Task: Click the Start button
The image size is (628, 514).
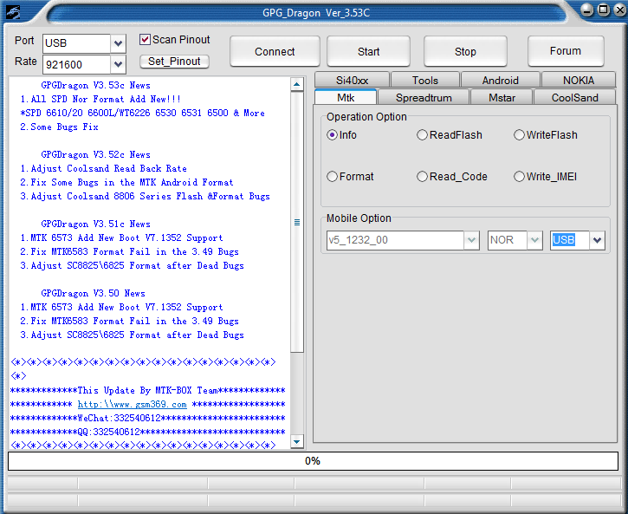Action: click(368, 51)
